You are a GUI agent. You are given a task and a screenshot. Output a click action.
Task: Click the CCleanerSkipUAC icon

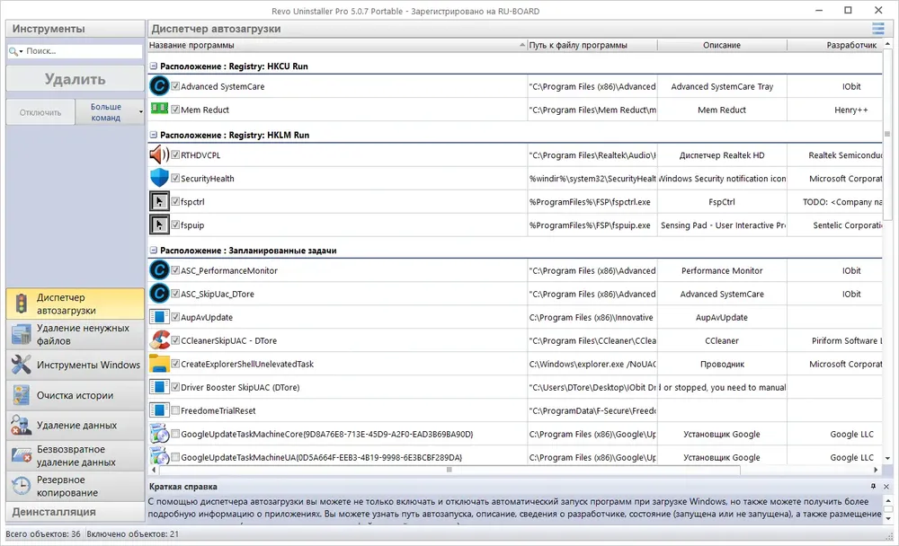159,339
